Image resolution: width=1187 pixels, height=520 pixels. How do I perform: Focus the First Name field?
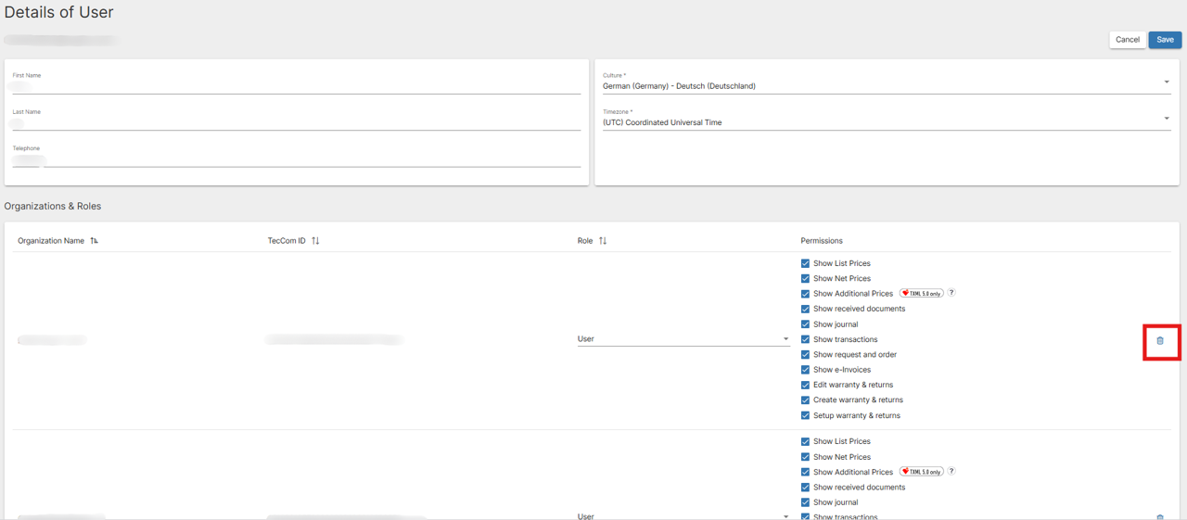pyautogui.click(x=297, y=86)
